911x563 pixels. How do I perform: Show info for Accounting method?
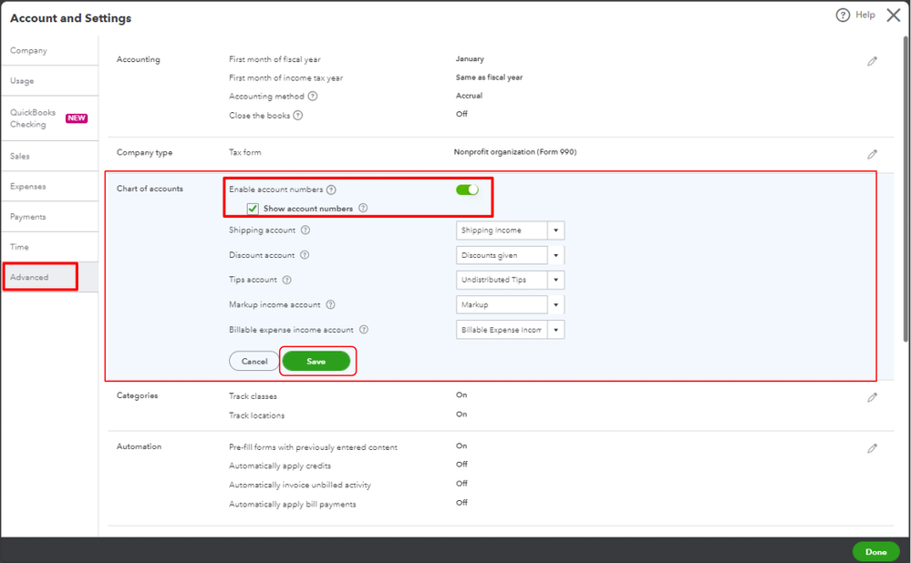tap(313, 97)
